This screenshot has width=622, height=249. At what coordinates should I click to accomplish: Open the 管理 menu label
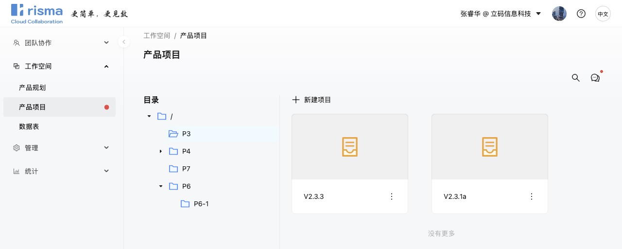(31, 148)
